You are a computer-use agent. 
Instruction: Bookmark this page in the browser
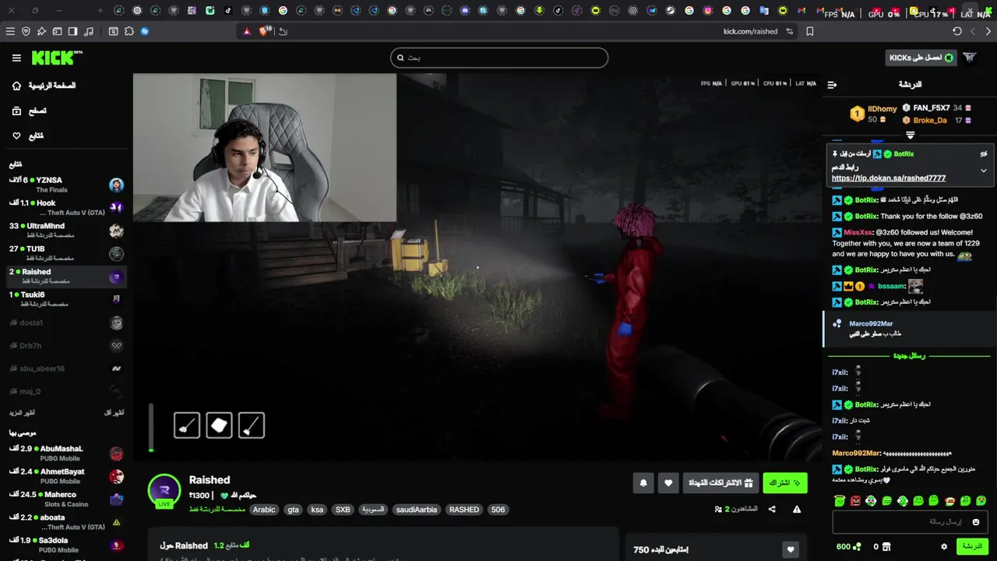(810, 31)
